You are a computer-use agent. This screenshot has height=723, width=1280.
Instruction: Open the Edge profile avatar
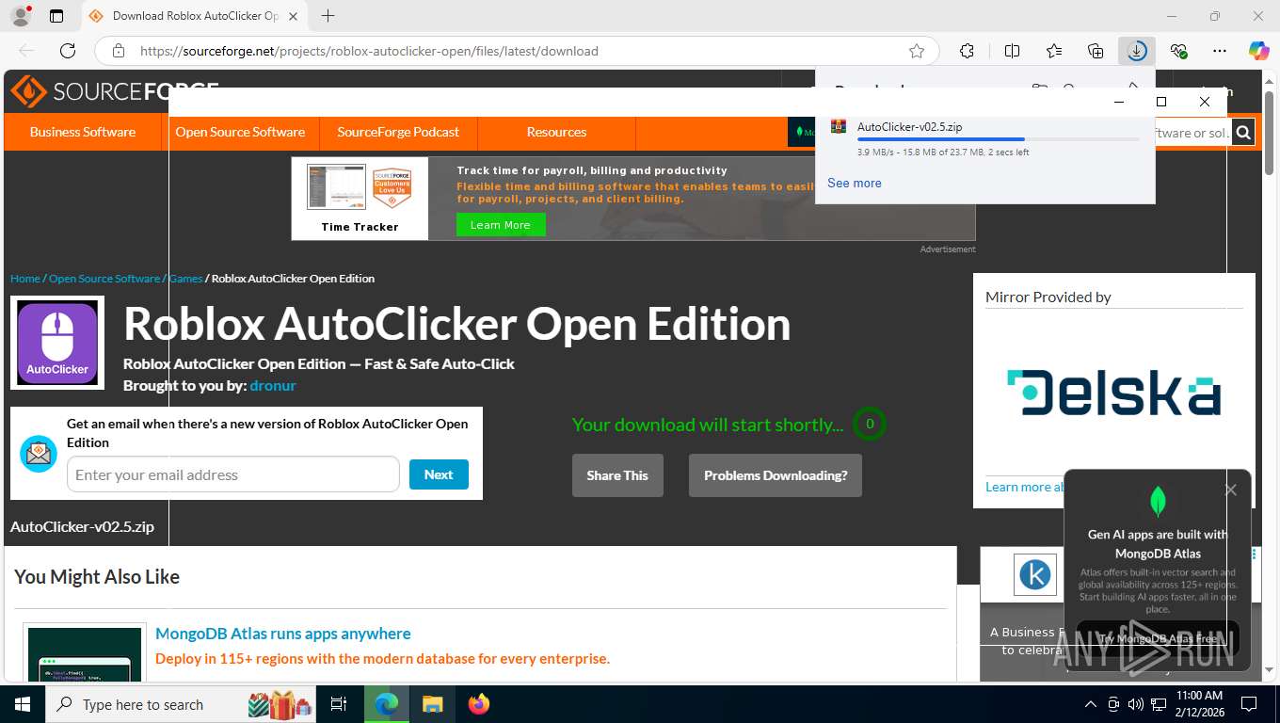(20, 16)
